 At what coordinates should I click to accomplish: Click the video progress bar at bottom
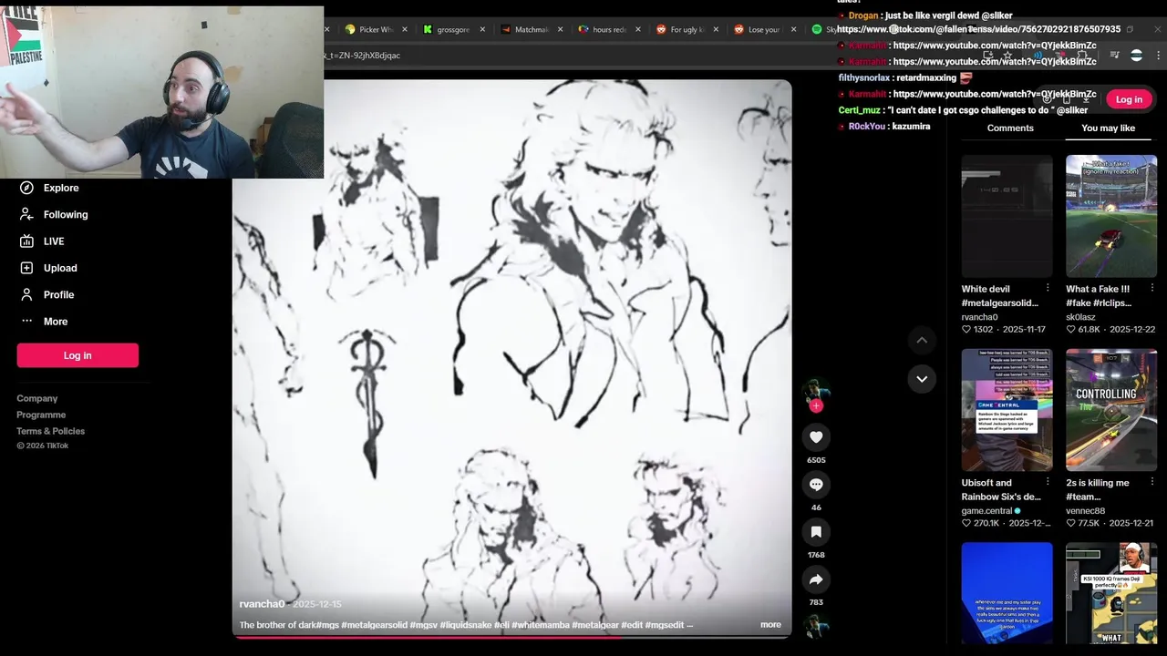tap(511, 637)
